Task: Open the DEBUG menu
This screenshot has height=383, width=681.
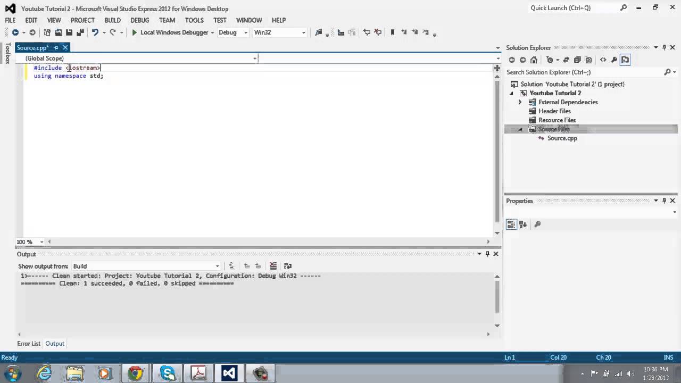Action: [140, 20]
